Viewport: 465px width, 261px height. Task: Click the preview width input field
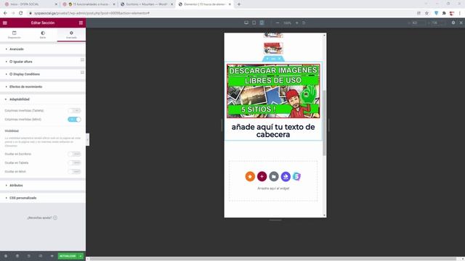(418, 22)
